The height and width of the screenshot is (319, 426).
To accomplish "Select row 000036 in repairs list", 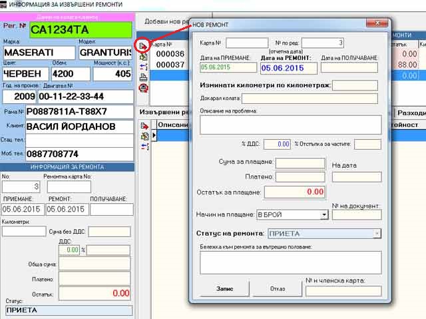I will click(x=170, y=54).
